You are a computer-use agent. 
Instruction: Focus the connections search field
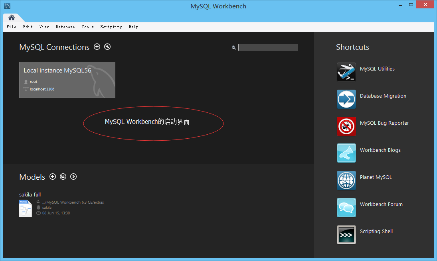(268, 47)
